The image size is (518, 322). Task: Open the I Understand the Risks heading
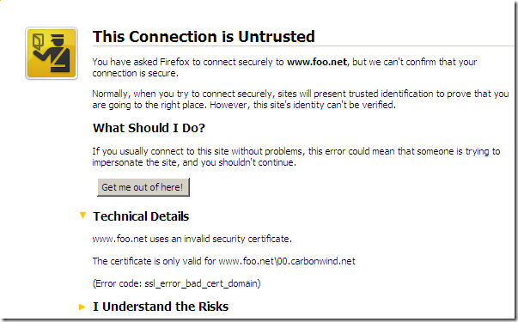[161, 307]
